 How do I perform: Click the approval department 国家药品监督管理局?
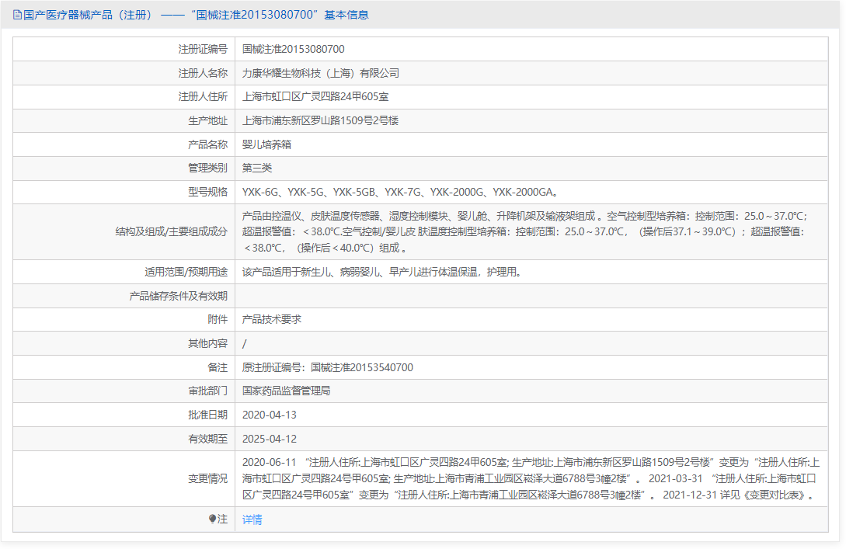pyautogui.click(x=286, y=391)
